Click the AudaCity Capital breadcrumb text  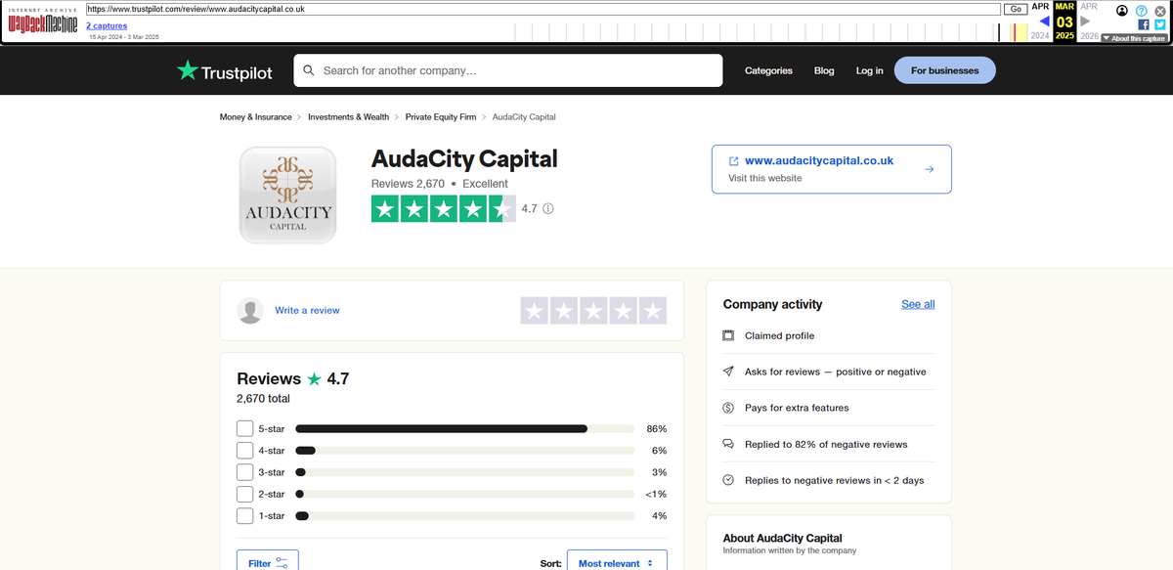coord(524,117)
